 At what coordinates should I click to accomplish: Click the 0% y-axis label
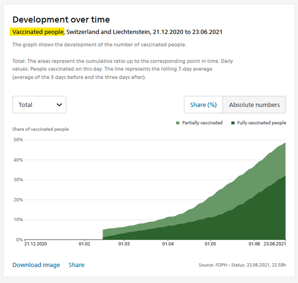pyautogui.click(x=19, y=240)
